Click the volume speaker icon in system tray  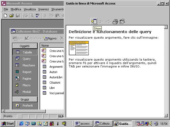click(x=151, y=124)
